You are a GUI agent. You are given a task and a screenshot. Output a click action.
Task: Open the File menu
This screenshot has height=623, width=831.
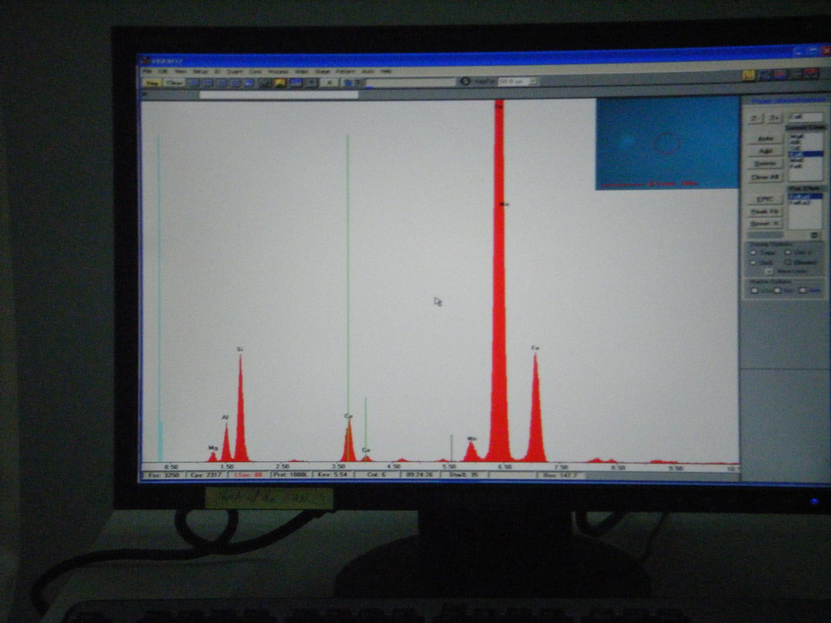coord(148,71)
